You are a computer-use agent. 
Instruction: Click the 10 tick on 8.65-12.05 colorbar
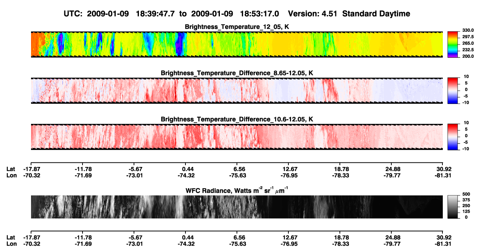point(466,77)
